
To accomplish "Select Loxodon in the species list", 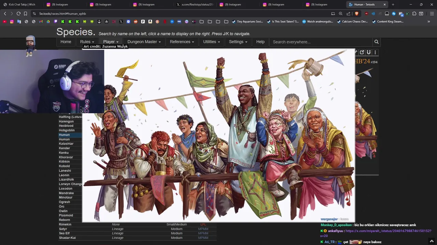I will [66, 189].
